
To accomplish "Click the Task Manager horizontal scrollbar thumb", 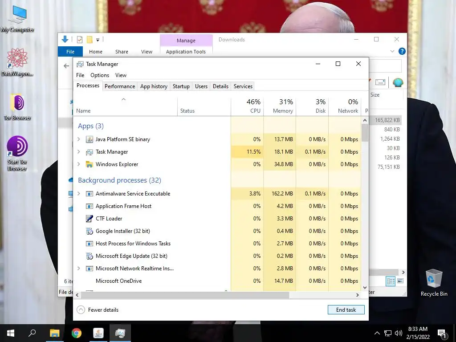I will (185, 295).
